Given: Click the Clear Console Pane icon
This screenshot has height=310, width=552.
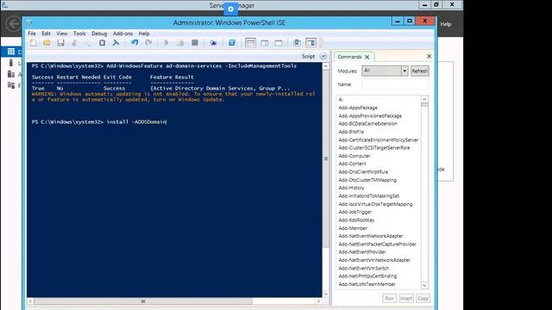Looking at the screenshot, I should (x=116, y=43).
